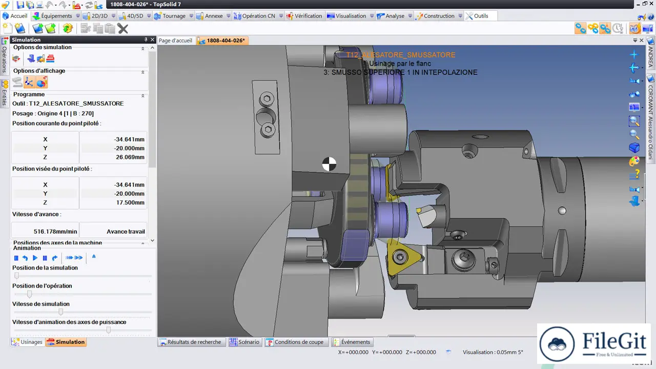656x369 pixels.
Task: Open Tournage tab dropdown arrow
Action: [x=191, y=16]
